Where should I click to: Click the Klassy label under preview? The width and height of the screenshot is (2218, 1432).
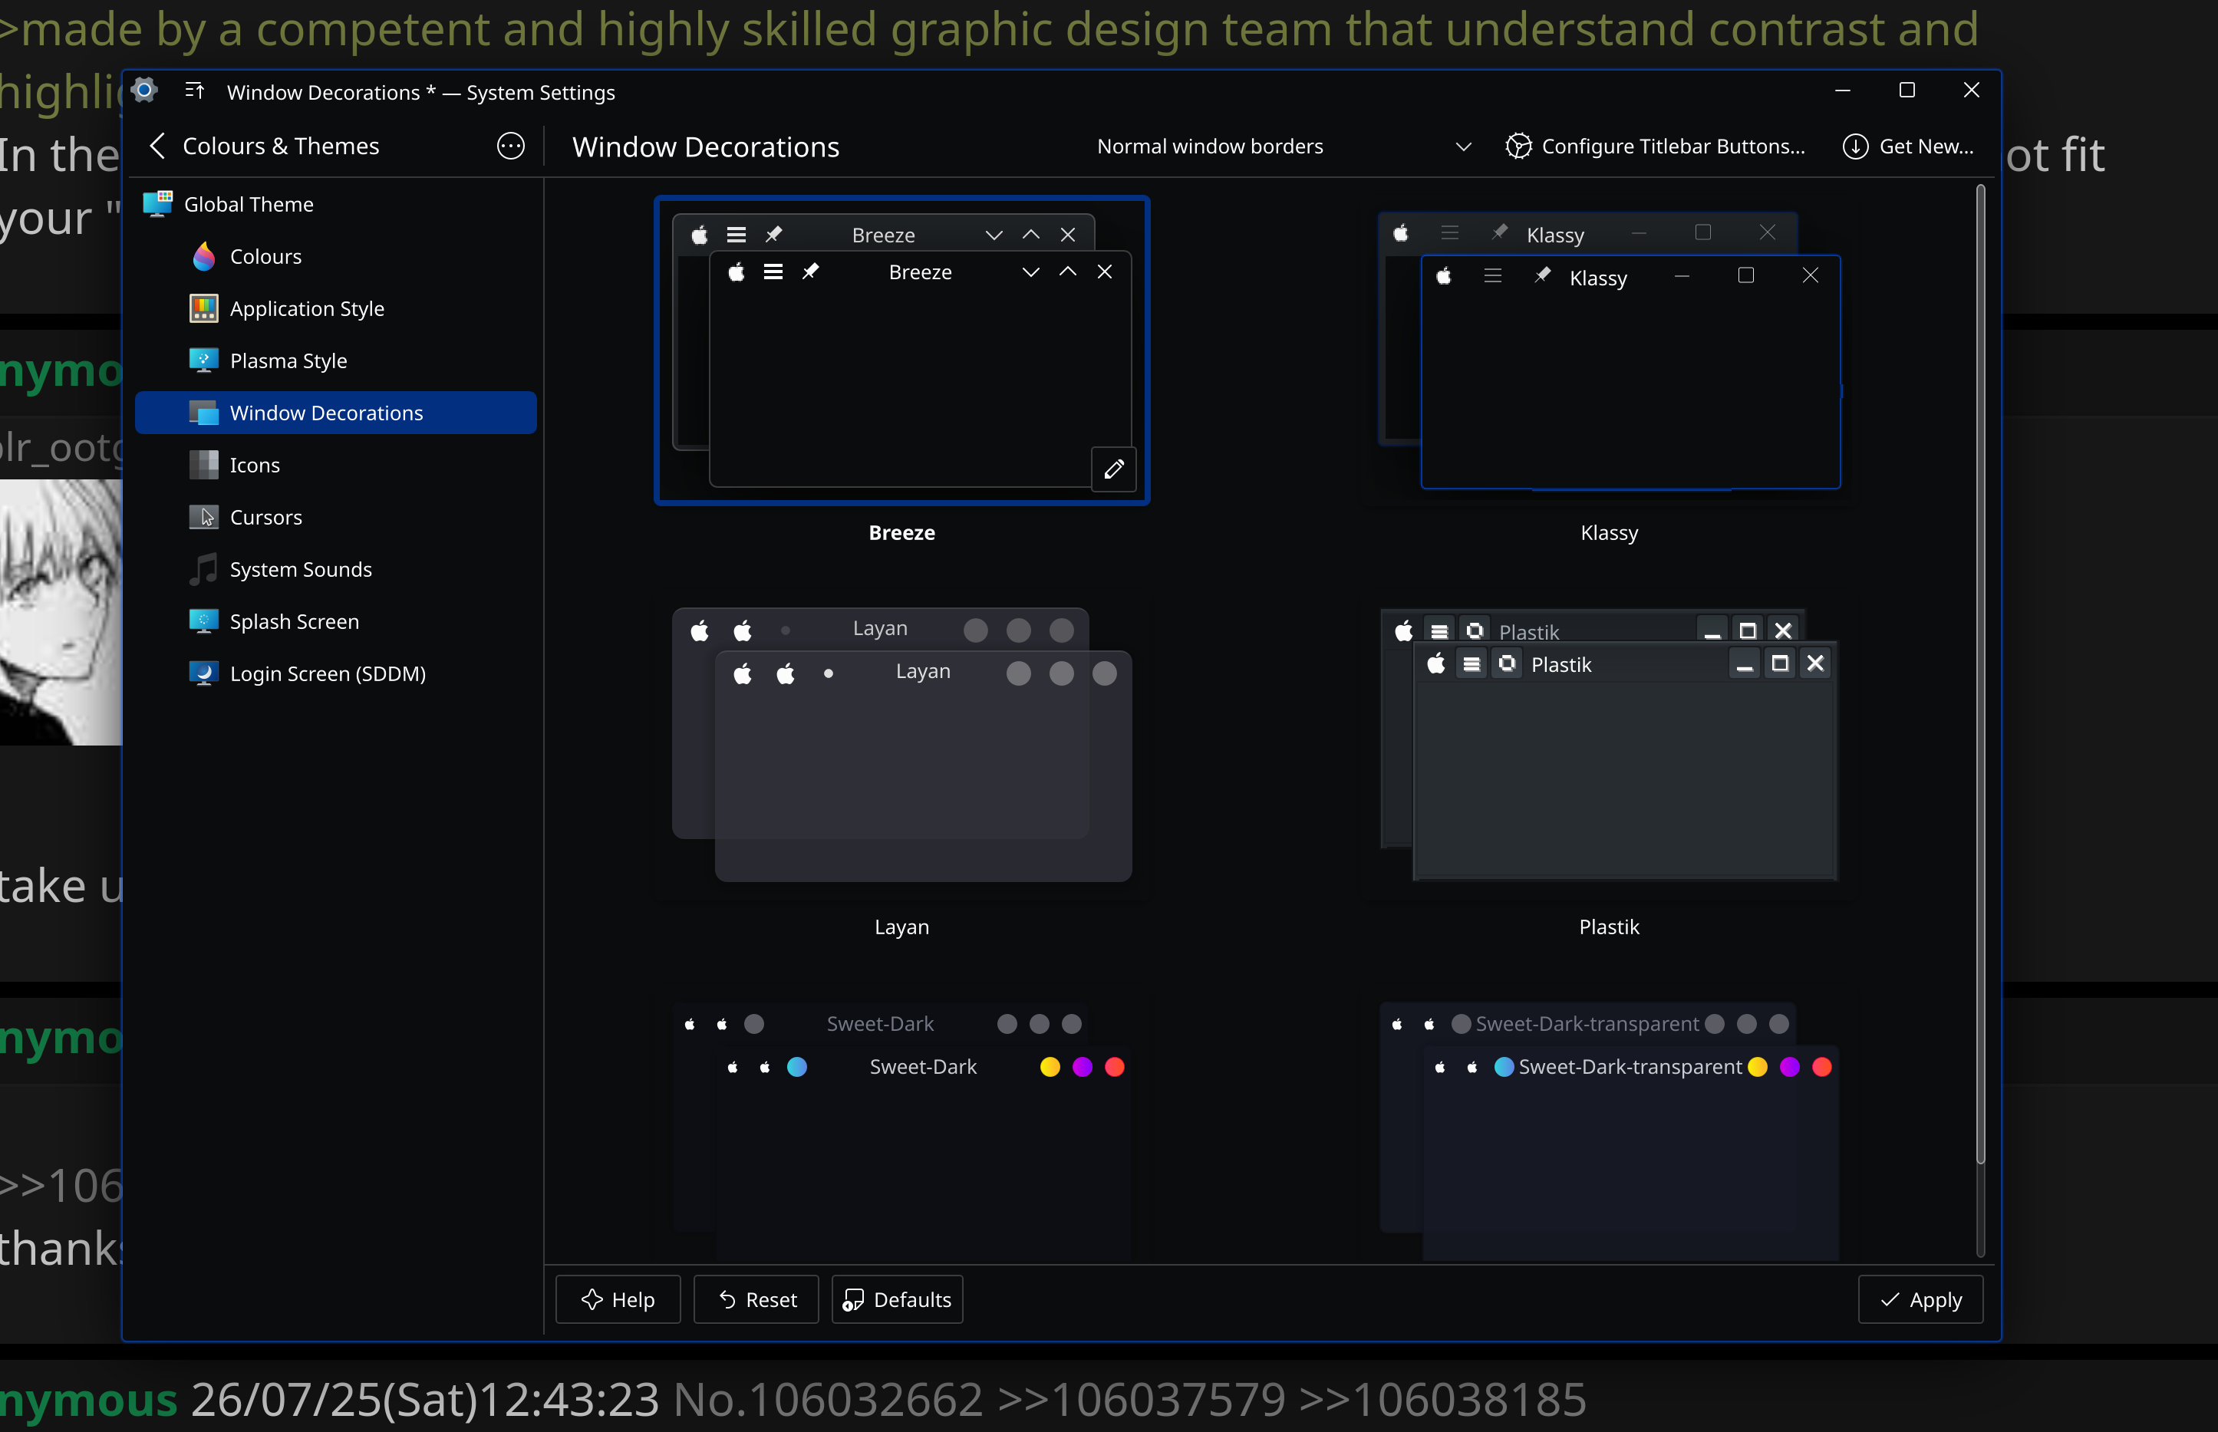(x=1609, y=533)
